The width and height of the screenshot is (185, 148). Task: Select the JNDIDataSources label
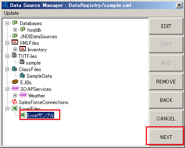(38, 37)
